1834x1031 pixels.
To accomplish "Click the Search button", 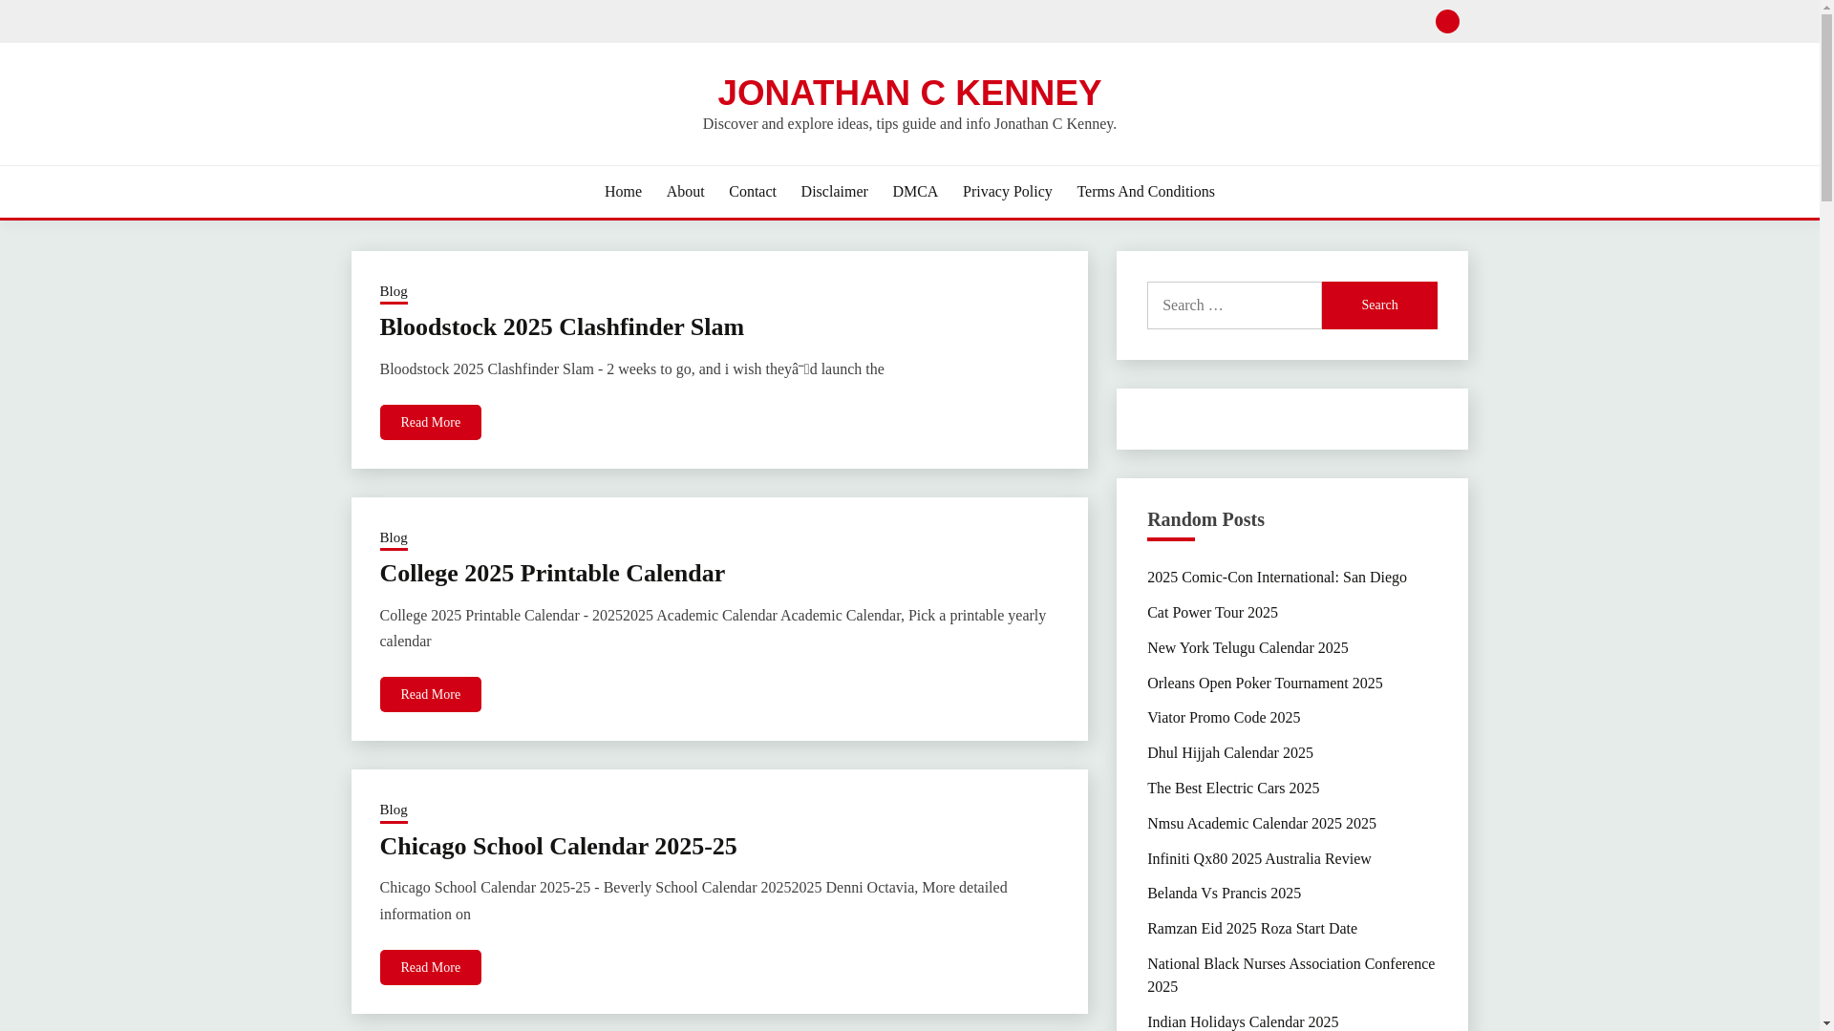I will coord(1379,305).
